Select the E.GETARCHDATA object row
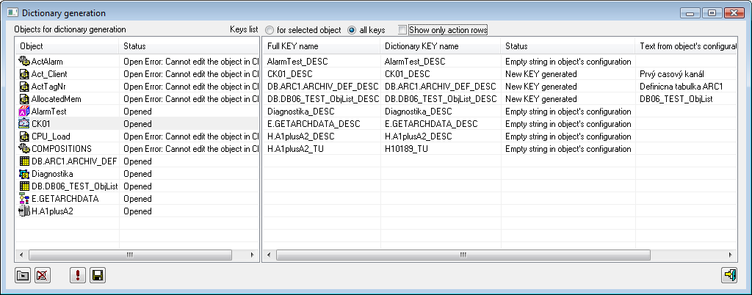The width and height of the screenshot is (752, 295). point(65,199)
